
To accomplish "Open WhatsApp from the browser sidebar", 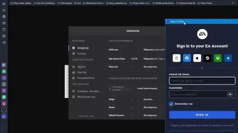I will (4, 97).
